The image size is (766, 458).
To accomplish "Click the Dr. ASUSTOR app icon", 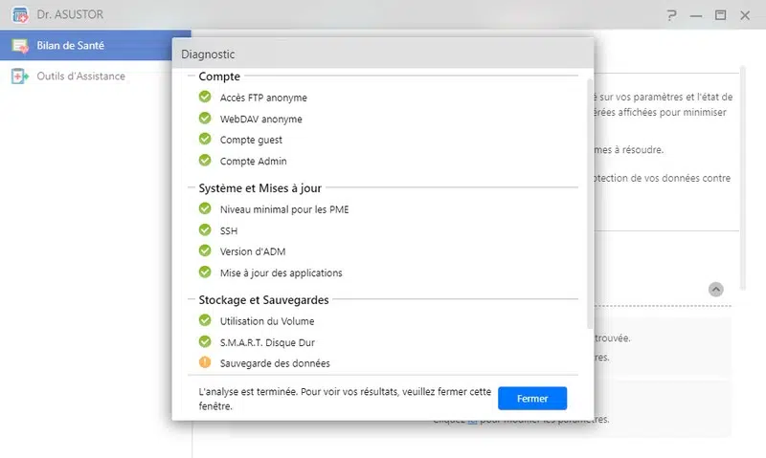I will click(x=17, y=15).
